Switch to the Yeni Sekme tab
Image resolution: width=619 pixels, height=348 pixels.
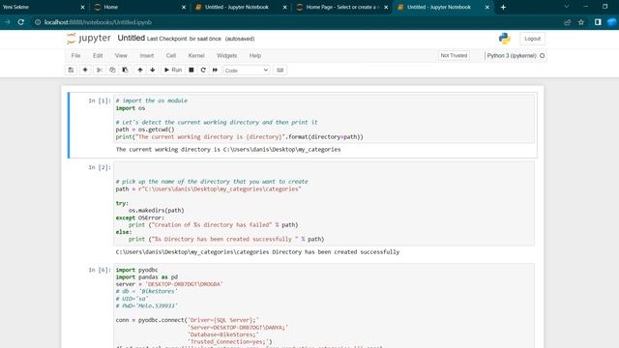tap(40, 7)
